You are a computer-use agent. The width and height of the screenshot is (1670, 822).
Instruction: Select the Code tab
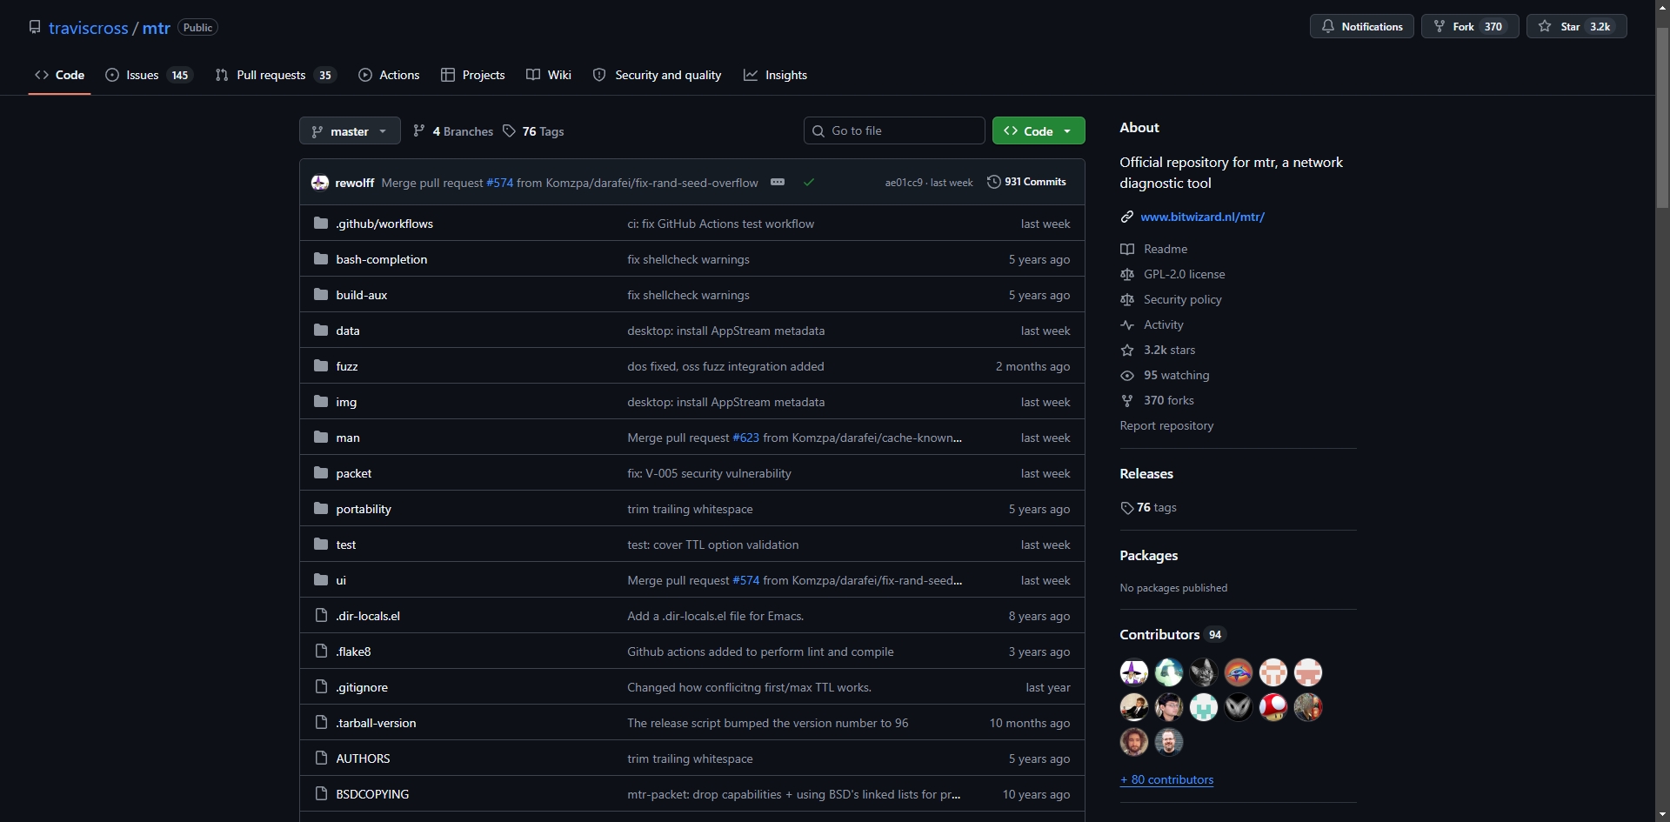[x=60, y=75]
